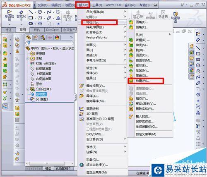This screenshot has width=207, height=177.
Task: Click the 草图绘制 sketch toolbar button
Action: [x=10, y=16]
